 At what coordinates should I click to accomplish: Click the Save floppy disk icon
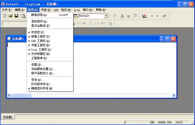[17, 16]
